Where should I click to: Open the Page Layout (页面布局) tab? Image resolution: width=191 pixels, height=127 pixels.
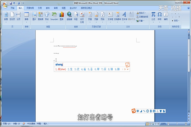[x=30, y=8]
